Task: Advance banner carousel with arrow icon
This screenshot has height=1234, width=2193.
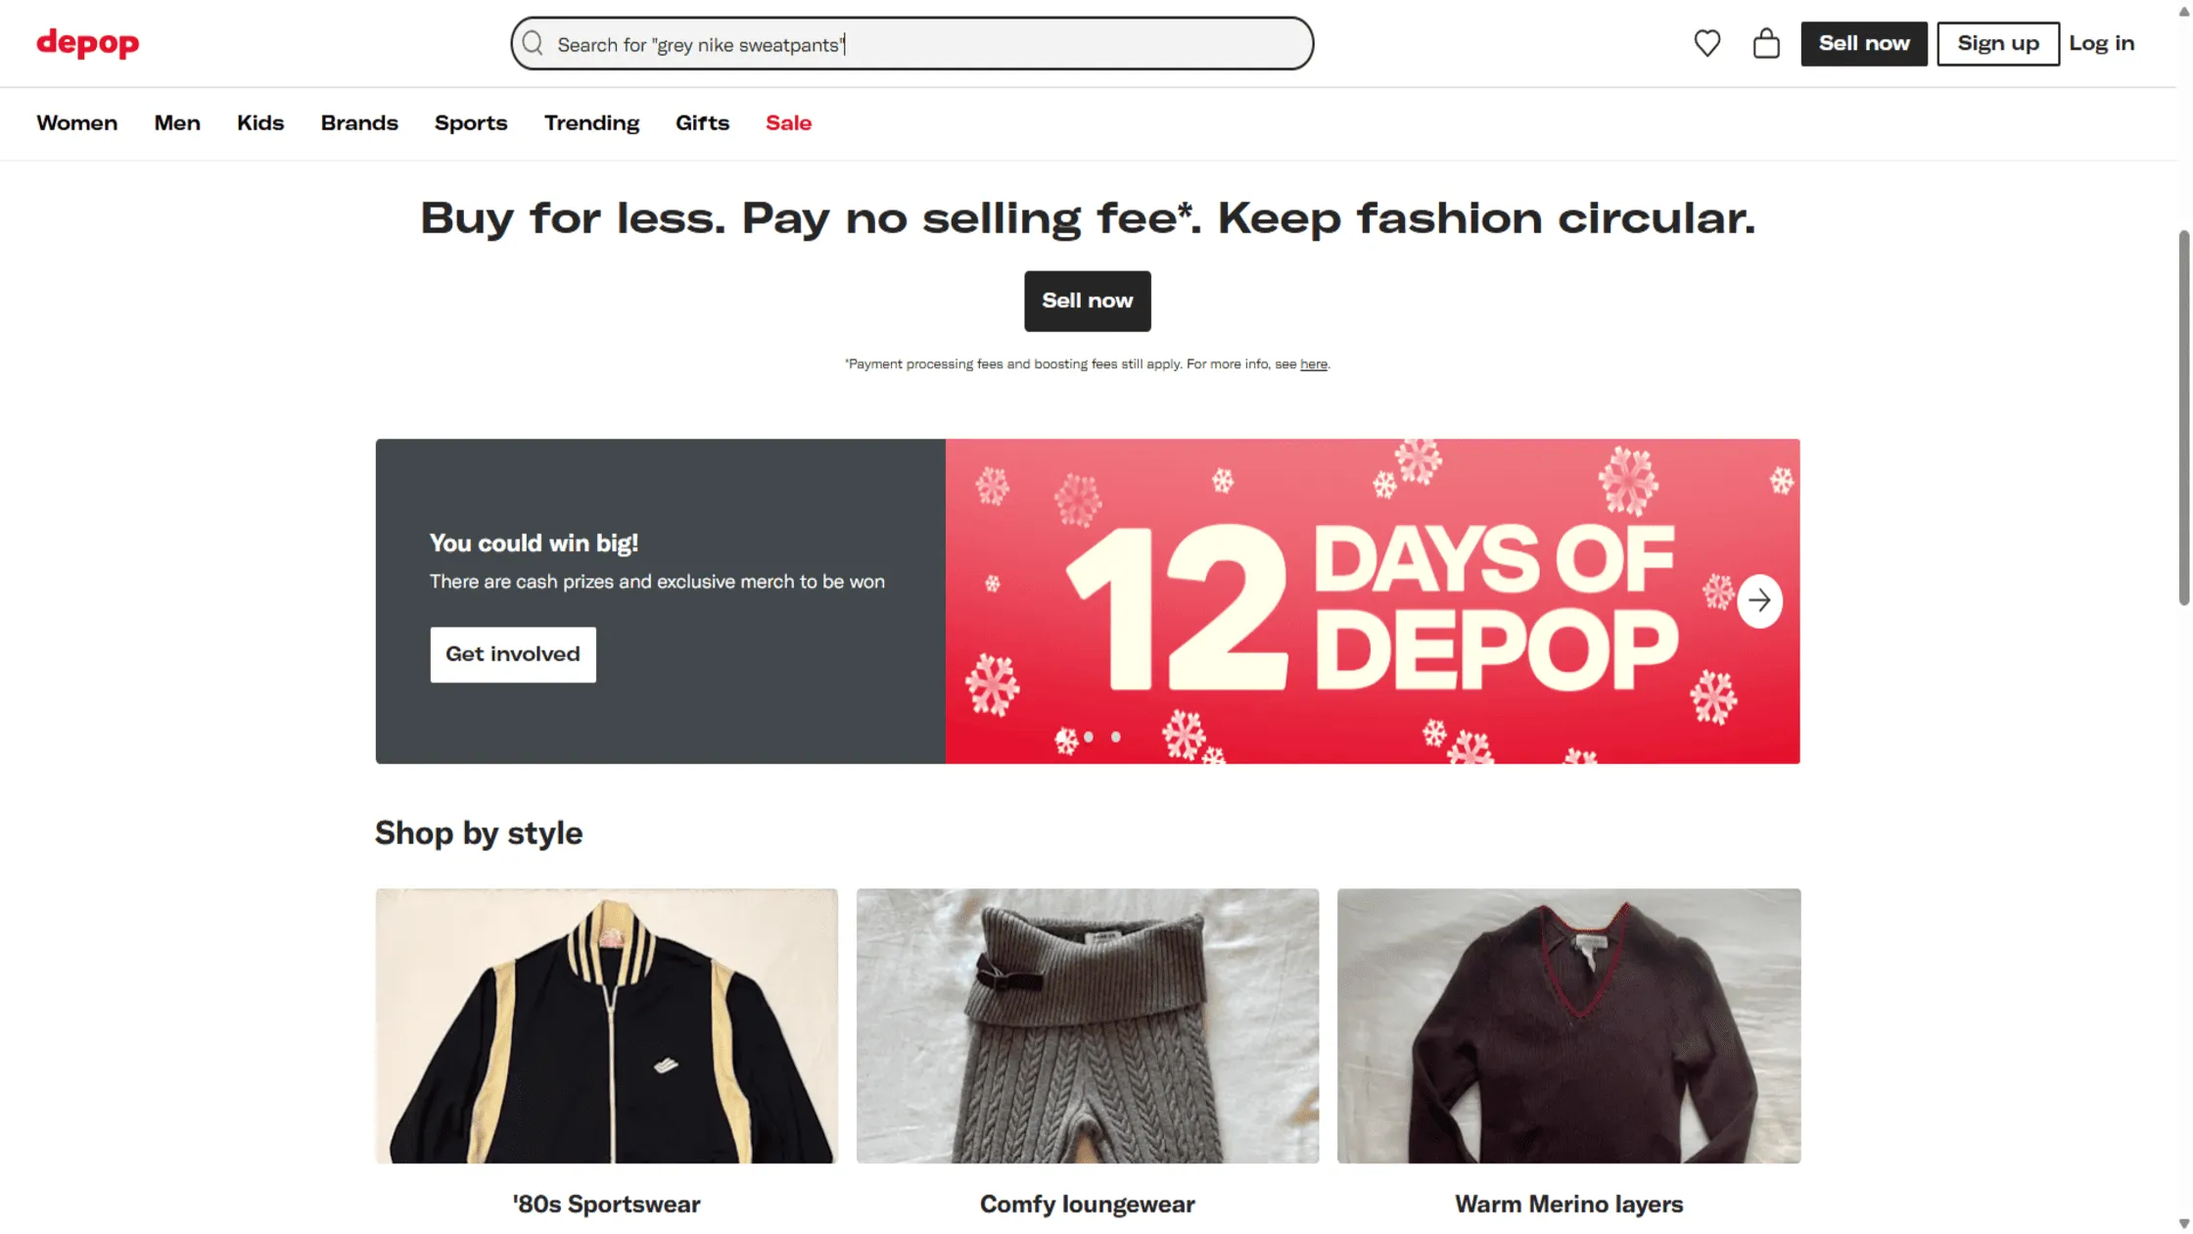Action: coord(1759,600)
